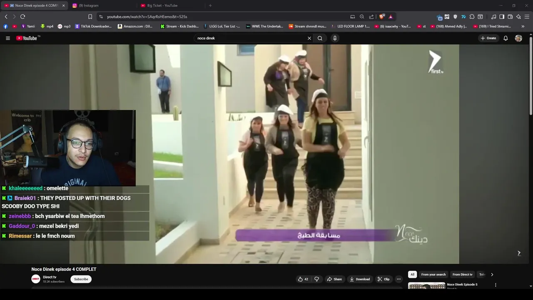Select the 'All' recommendations chip
Viewport: 533px width, 300px height.
412,275
